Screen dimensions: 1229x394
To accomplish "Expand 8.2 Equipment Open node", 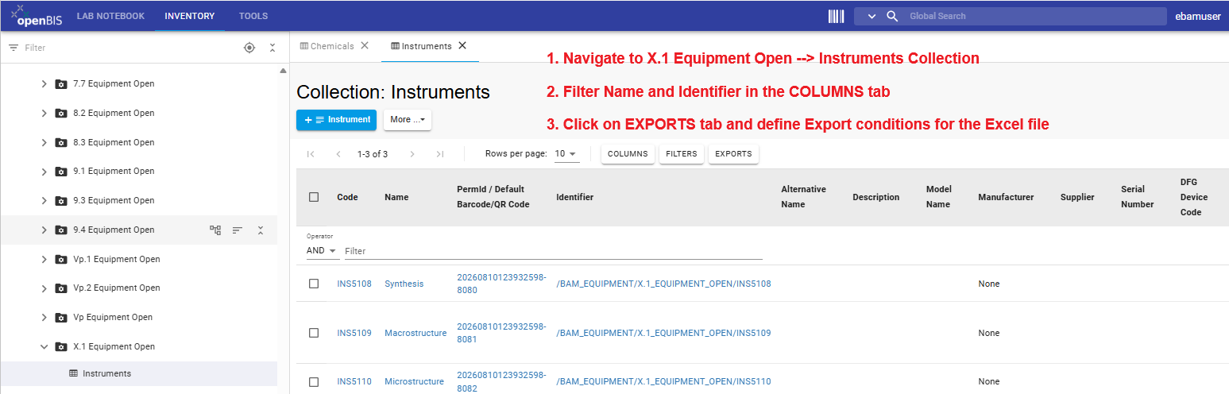I will [x=44, y=113].
